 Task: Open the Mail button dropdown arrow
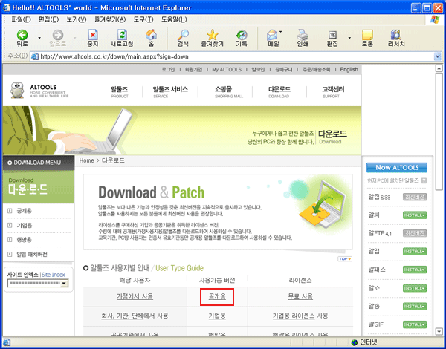click(x=280, y=32)
